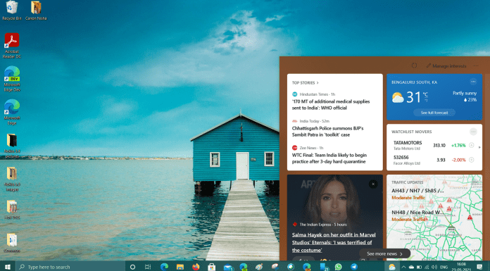Open the Windows Start menu
The width and height of the screenshot is (490, 271).
tap(8, 267)
